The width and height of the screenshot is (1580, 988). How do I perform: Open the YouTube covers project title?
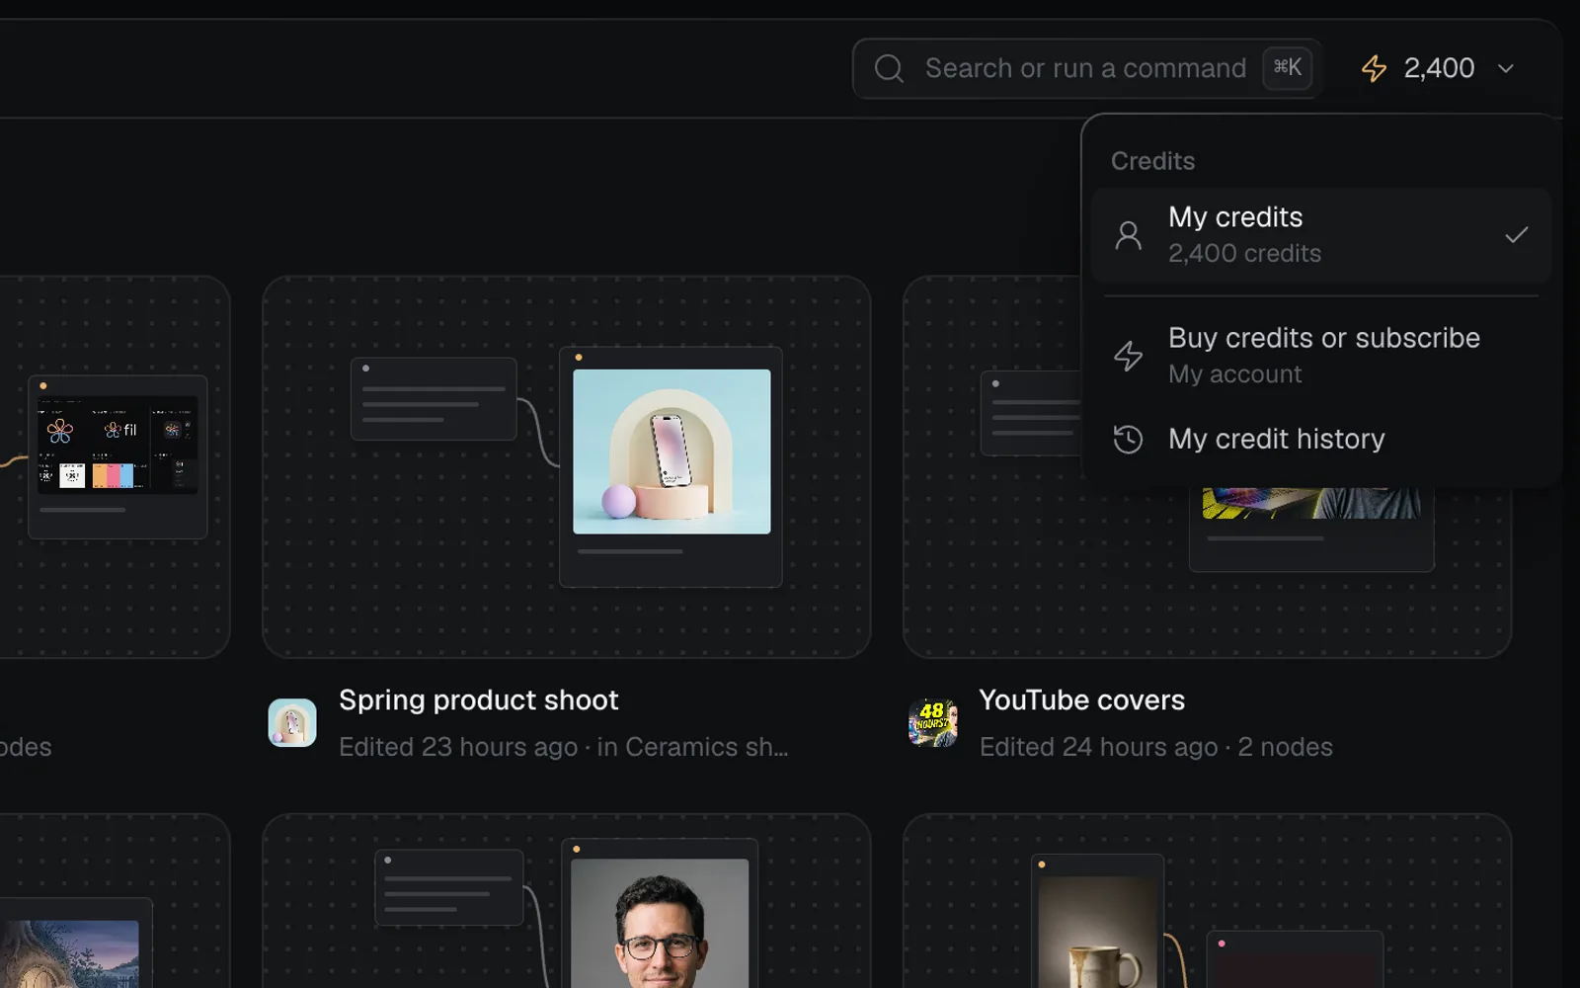[x=1082, y=700]
